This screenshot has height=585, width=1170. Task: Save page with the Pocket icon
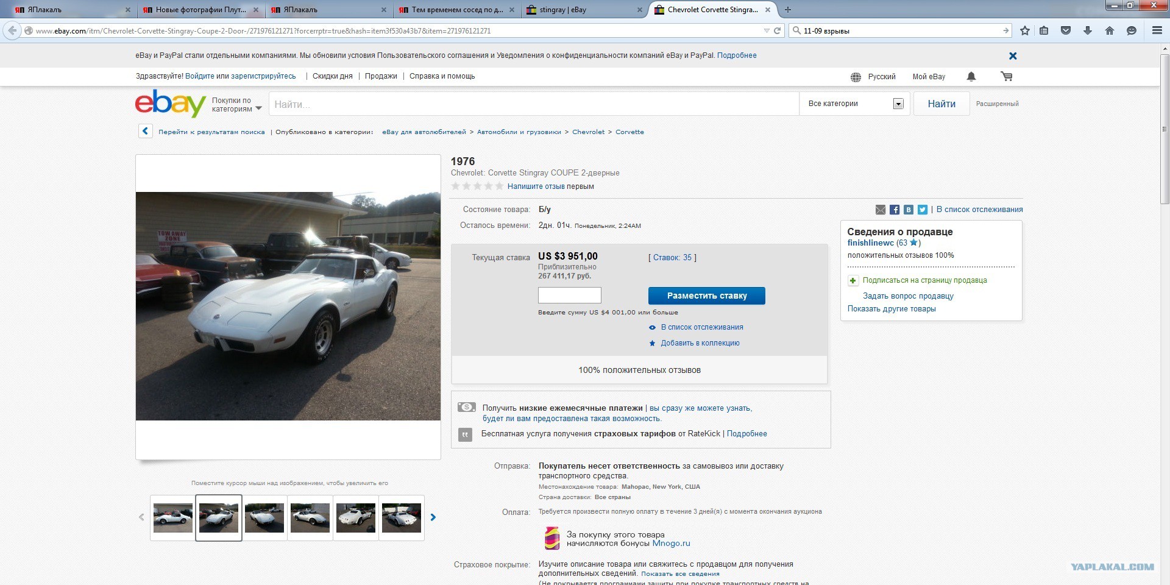click(1066, 30)
